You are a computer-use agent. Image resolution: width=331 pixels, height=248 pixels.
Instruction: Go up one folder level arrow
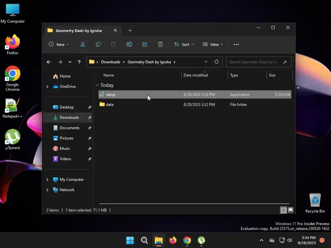click(x=80, y=62)
